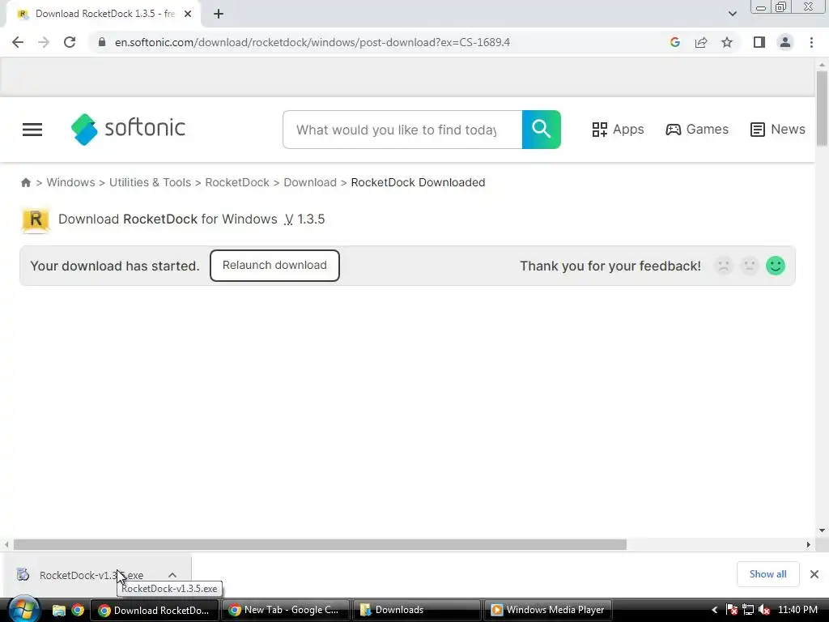829x622 pixels.
Task: Go to home via breadcrumb house icon
Action: pyautogui.click(x=25, y=182)
